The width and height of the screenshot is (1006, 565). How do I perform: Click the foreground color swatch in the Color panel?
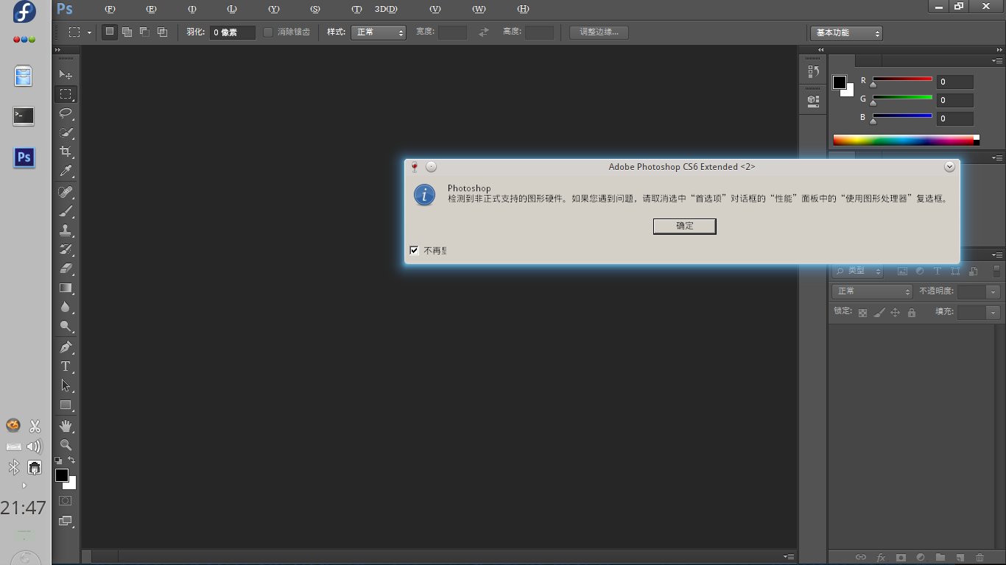839,82
